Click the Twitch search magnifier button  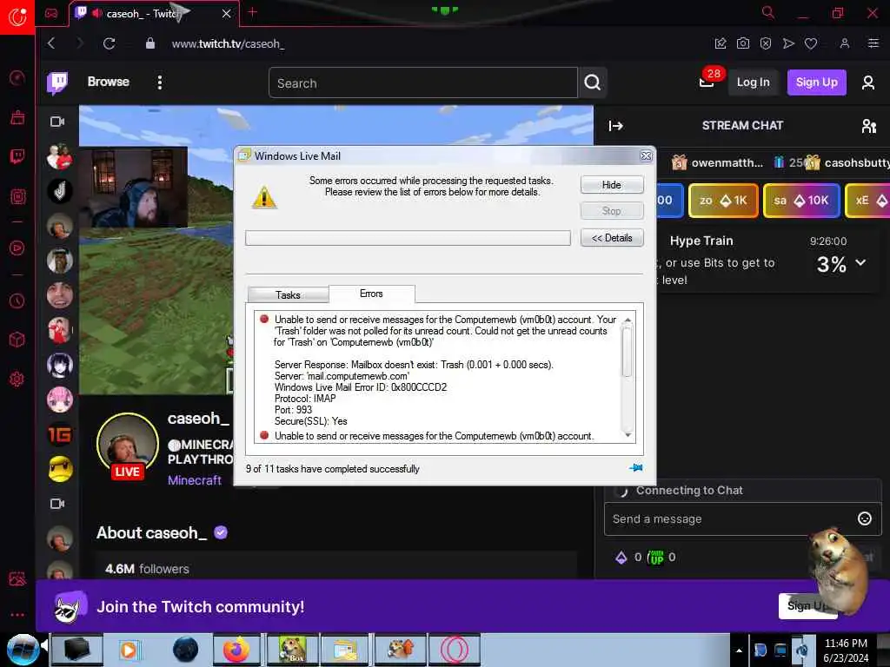coord(593,83)
